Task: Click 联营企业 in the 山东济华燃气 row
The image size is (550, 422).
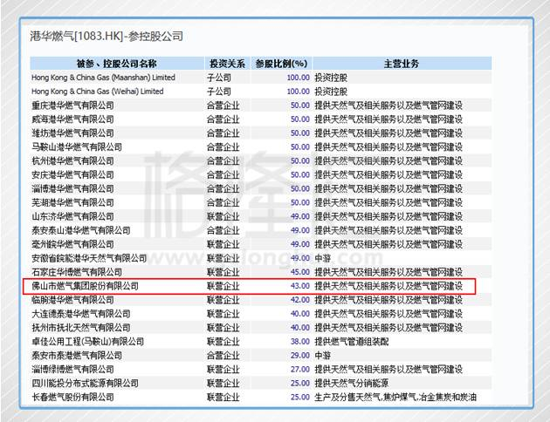Action: [x=223, y=216]
